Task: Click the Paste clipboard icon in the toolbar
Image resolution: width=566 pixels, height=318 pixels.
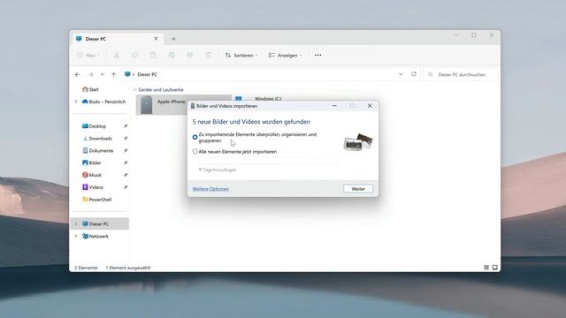Action: tap(153, 55)
